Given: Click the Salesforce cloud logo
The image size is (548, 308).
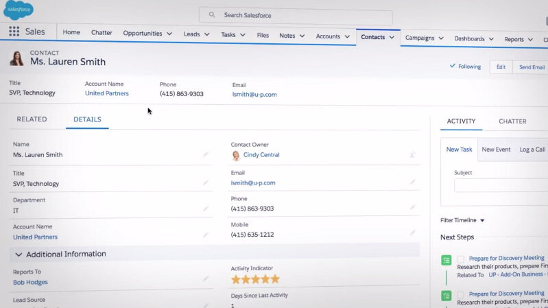Looking at the screenshot, I should 18,10.
